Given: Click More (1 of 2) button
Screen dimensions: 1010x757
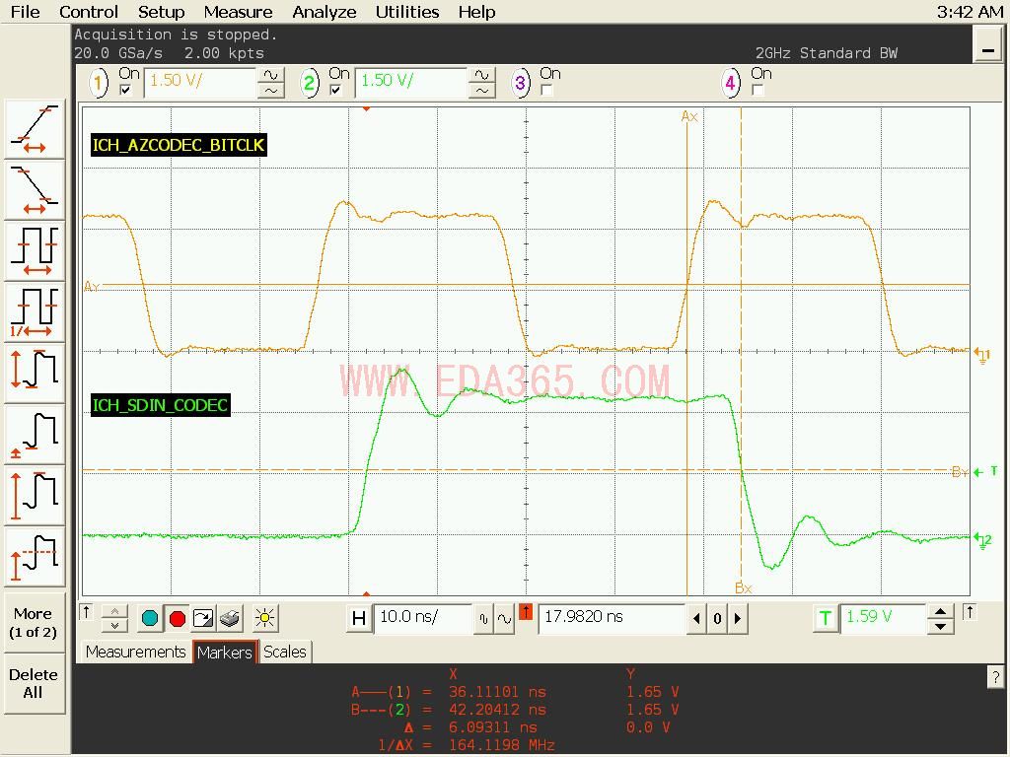Looking at the screenshot, I should pyautogui.click(x=34, y=623).
